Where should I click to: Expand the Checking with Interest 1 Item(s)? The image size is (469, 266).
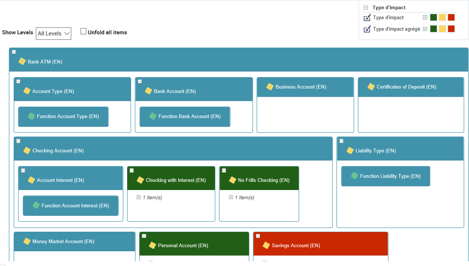point(139,197)
